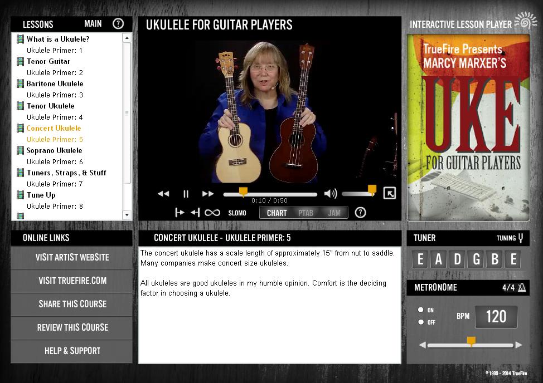
Task: Open lesson 'Ukulele Primer: 4'
Action: pyautogui.click(x=55, y=117)
